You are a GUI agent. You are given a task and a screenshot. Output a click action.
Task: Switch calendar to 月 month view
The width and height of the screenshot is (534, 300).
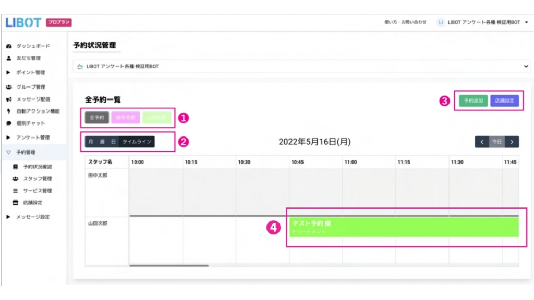coord(91,141)
